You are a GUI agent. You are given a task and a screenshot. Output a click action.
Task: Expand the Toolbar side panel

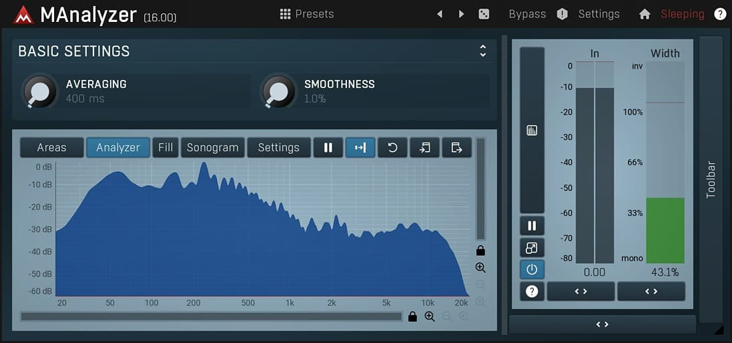[711, 178]
